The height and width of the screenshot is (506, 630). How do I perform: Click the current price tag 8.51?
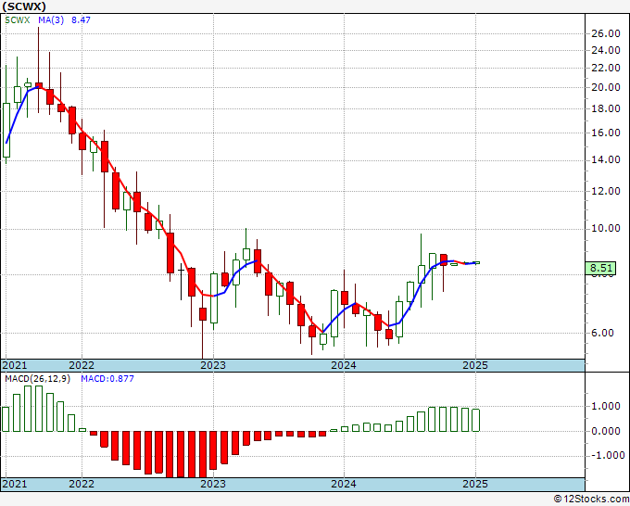coord(600,268)
